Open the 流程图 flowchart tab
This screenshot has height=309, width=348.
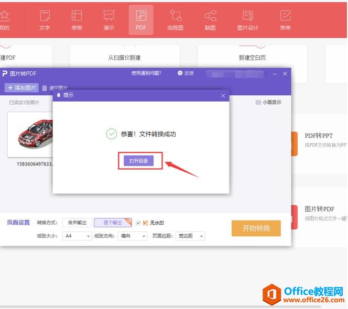tap(176, 20)
